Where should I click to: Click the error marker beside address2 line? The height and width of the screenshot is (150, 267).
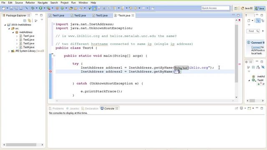point(50,71)
